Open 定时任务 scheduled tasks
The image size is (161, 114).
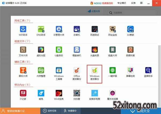pyautogui.click(x=50, y=111)
